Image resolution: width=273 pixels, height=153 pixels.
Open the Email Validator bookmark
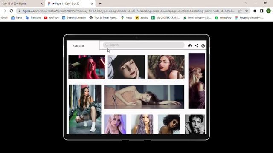[197, 17]
